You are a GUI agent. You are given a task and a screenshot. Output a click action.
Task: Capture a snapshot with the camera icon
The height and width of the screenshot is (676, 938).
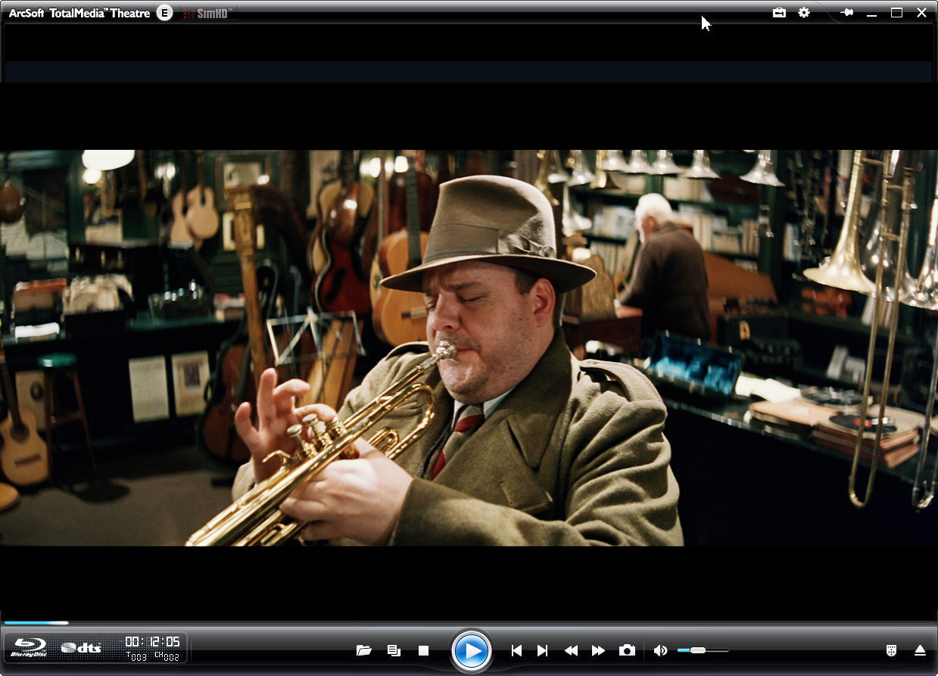[627, 650]
